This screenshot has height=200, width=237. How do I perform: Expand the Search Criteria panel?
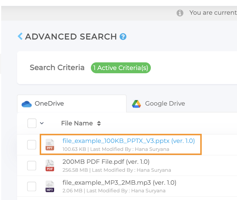[x=57, y=68]
